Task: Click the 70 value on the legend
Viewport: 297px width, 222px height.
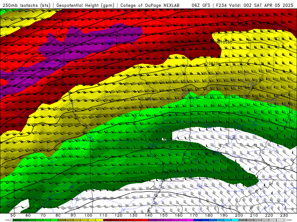Action: [43, 215]
